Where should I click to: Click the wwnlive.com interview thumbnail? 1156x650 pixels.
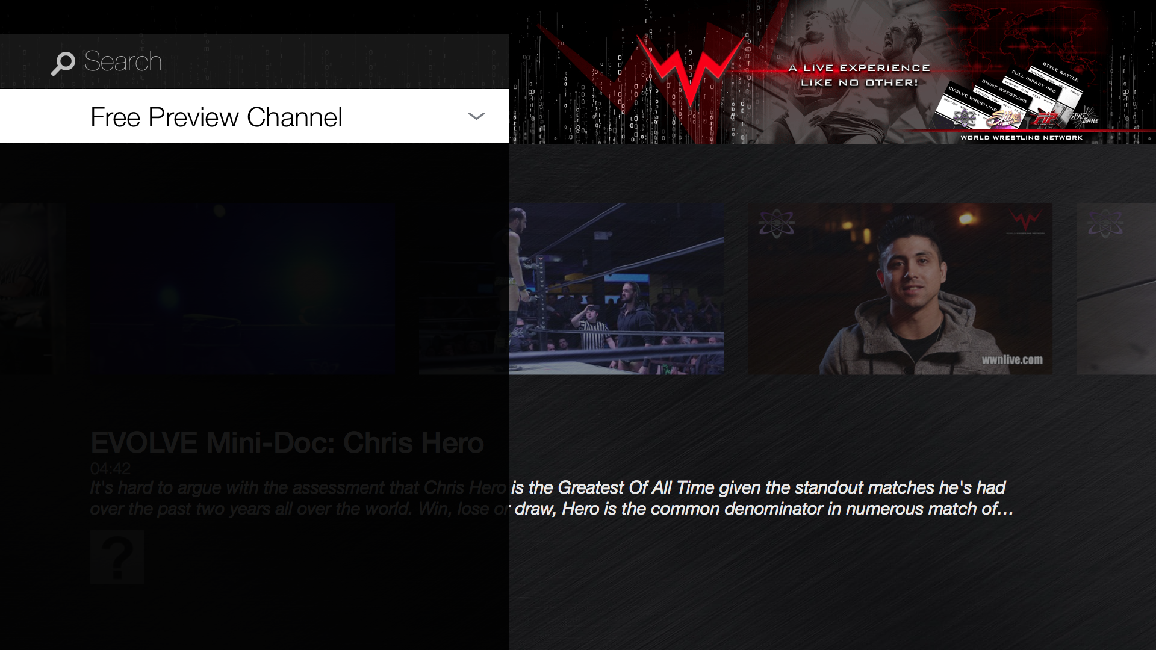(x=900, y=289)
